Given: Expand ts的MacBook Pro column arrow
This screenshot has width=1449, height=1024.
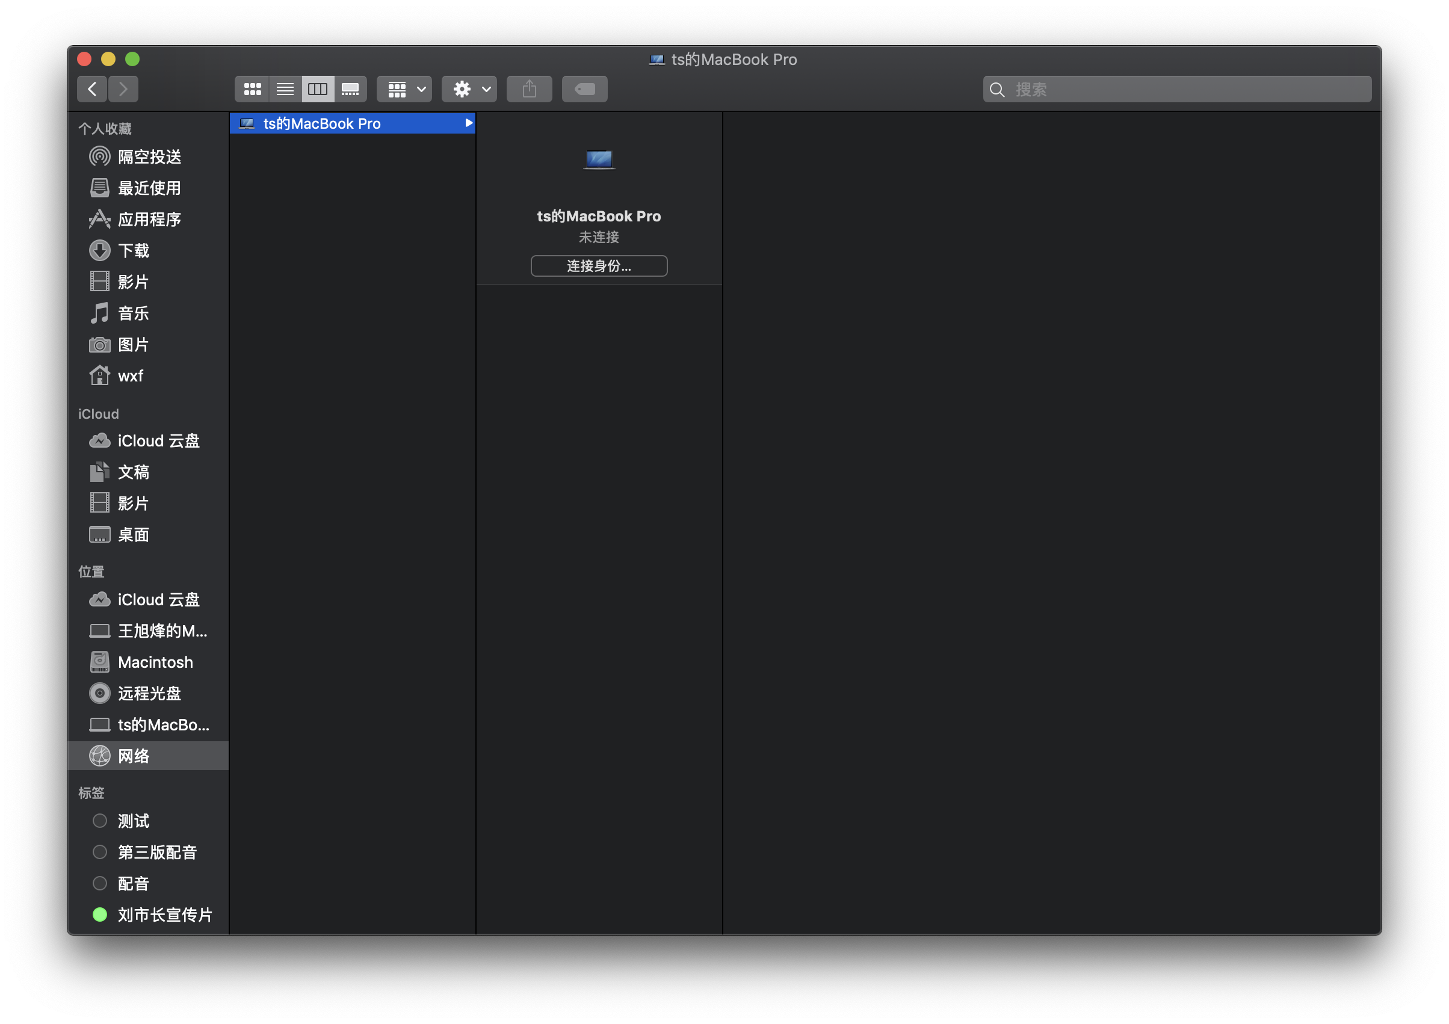Looking at the screenshot, I should tap(468, 123).
